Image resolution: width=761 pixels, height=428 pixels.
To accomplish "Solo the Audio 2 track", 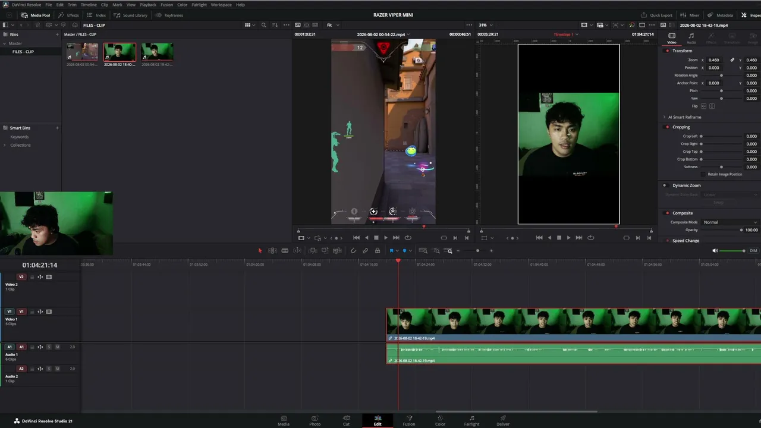I will tap(49, 369).
